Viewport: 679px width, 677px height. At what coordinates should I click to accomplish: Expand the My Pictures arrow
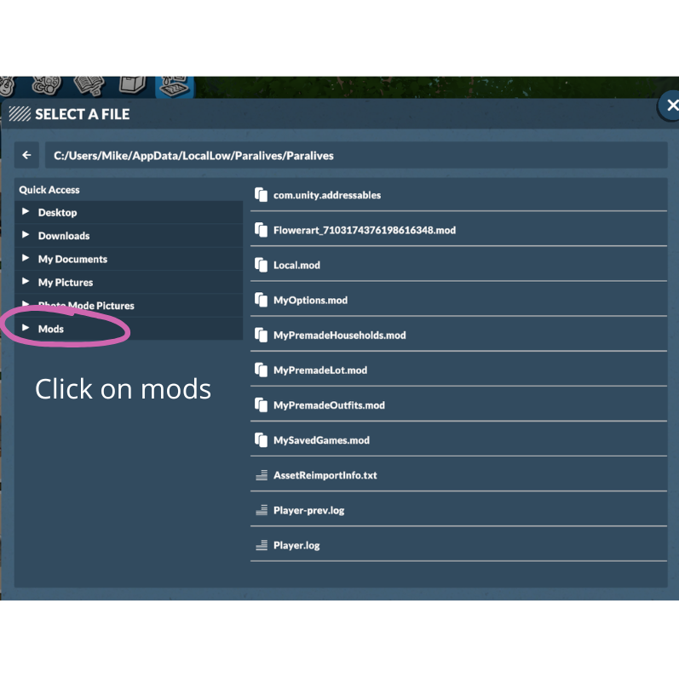coord(26,281)
